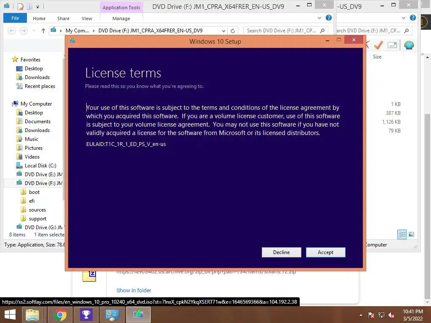
Task: Open the sources folder in tree
Action: click(x=37, y=210)
